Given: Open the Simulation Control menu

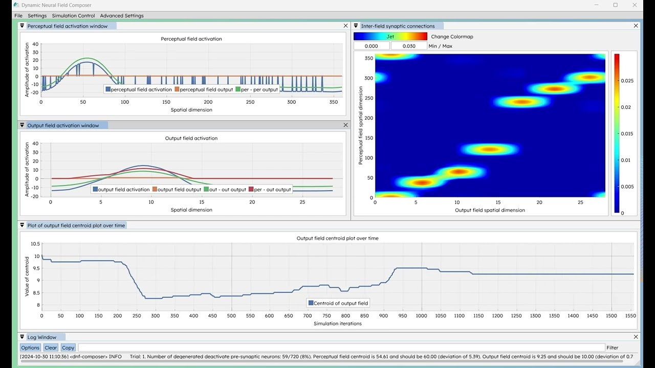Looking at the screenshot, I should tap(73, 15).
